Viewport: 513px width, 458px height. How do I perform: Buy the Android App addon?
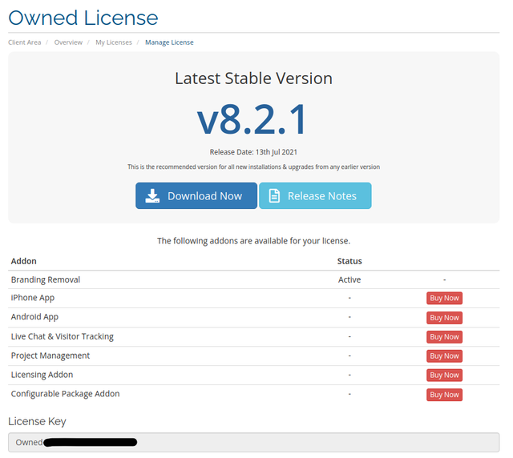pos(444,318)
